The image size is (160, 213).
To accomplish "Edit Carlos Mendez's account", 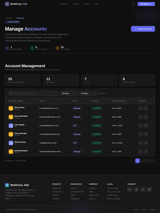I will 140,134.
